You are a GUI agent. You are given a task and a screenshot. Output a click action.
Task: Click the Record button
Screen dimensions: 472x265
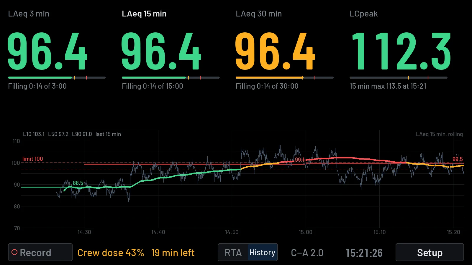[x=40, y=252]
